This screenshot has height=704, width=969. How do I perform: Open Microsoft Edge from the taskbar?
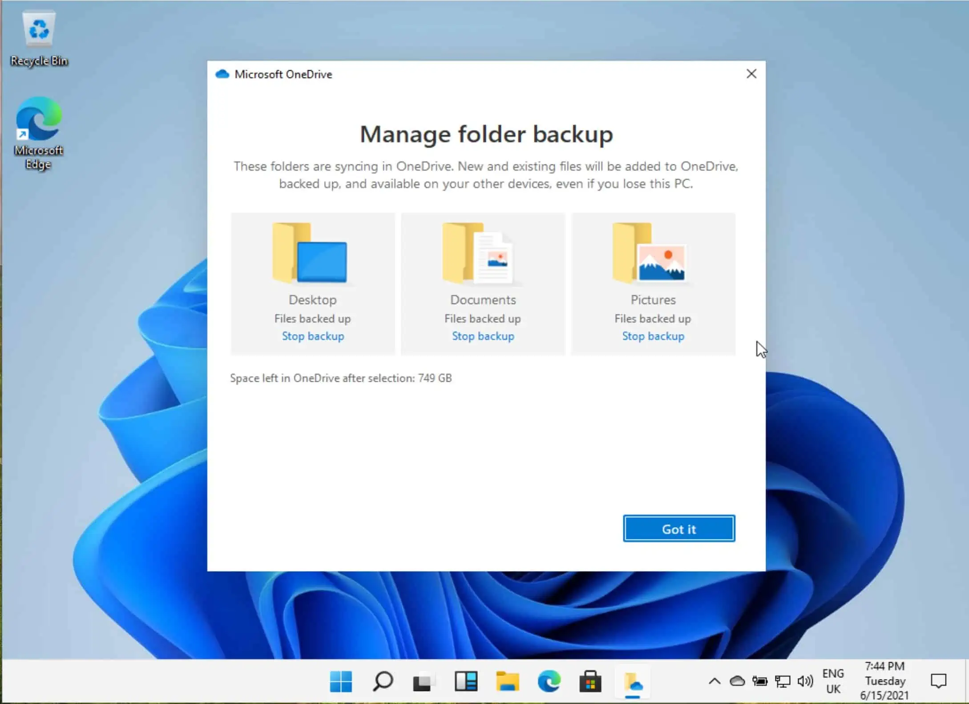point(549,681)
